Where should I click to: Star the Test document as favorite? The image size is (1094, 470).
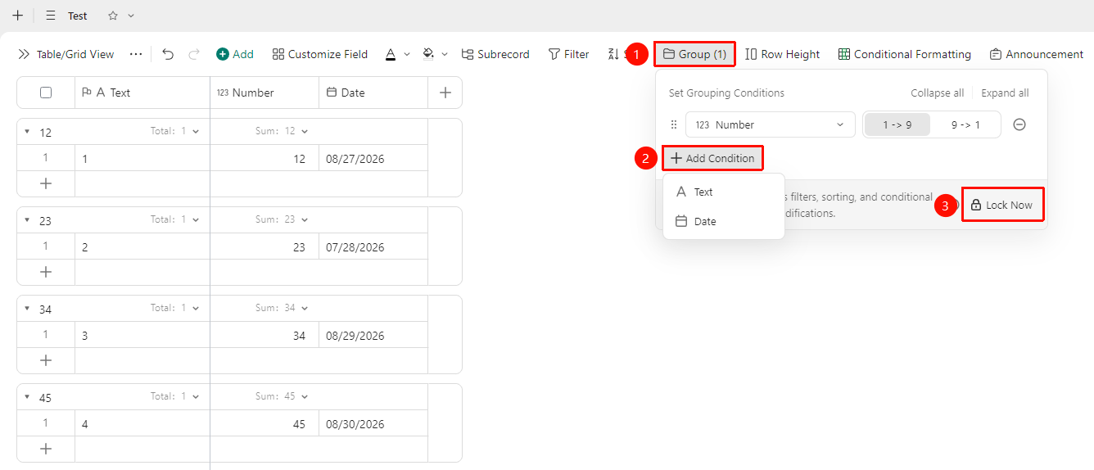point(113,16)
